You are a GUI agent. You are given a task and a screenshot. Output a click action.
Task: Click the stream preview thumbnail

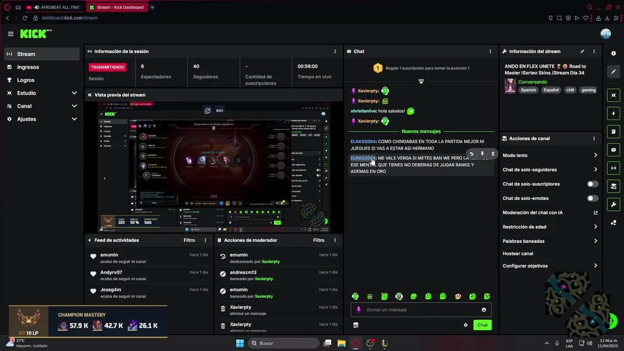214,167
